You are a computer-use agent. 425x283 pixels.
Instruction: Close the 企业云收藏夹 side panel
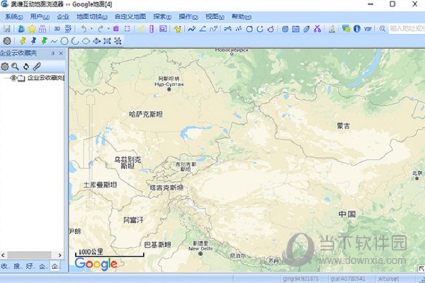tap(61, 54)
